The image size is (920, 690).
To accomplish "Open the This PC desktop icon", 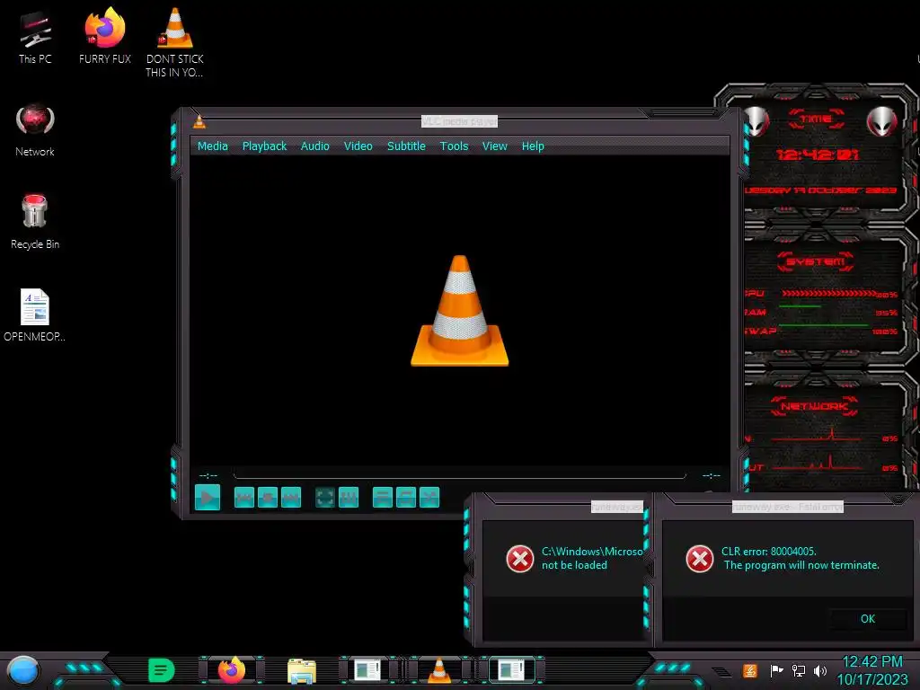I will tap(35, 38).
